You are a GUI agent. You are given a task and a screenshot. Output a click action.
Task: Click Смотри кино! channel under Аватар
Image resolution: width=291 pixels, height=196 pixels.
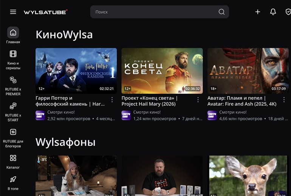(233, 112)
